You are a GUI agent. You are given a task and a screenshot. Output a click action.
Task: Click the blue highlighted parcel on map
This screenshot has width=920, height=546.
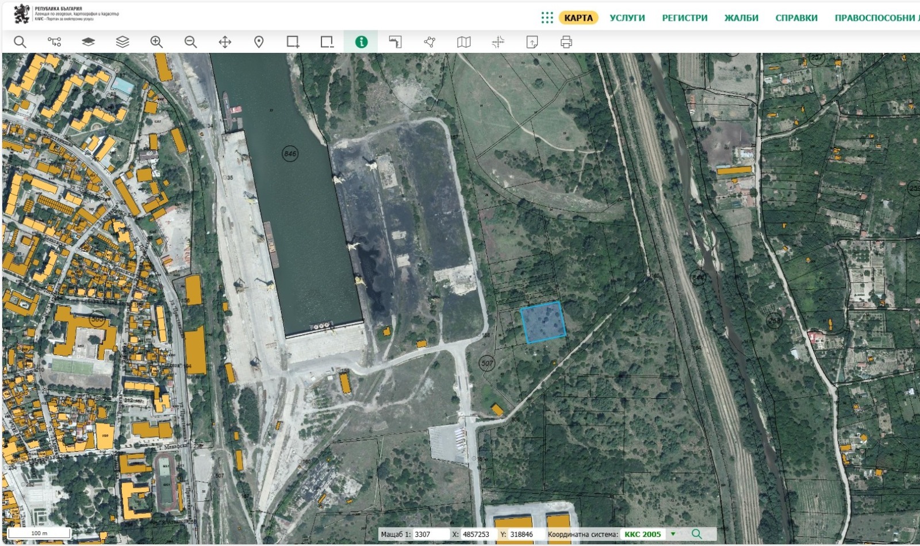coord(543,322)
